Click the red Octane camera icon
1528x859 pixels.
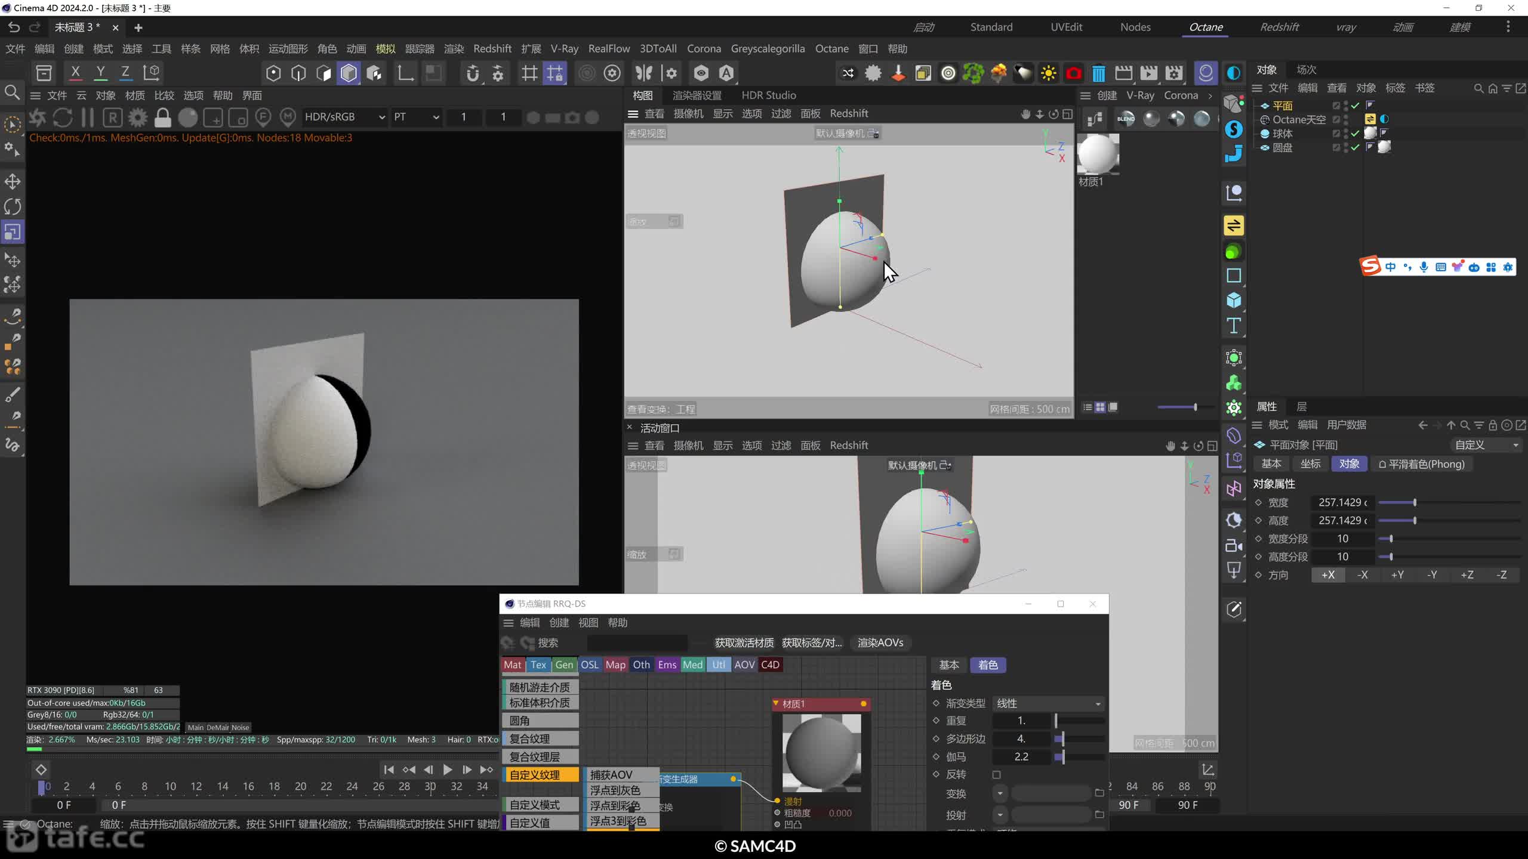tap(1073, 73)
